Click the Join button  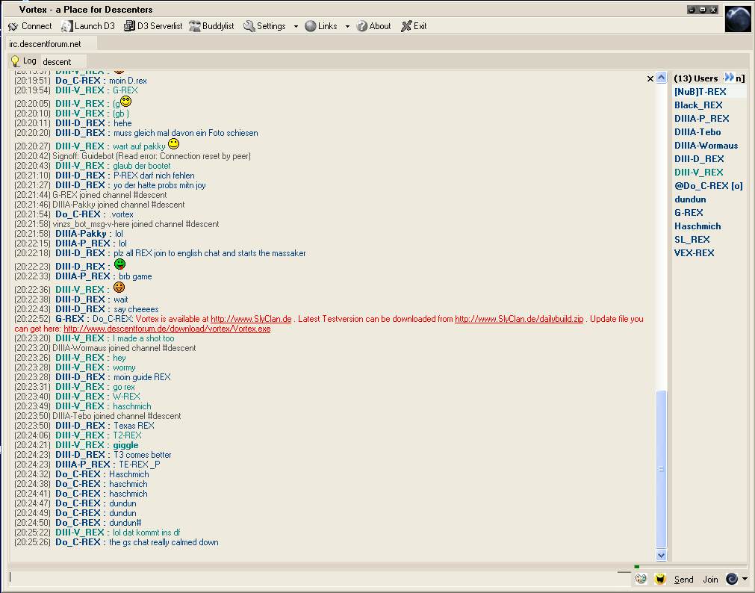click(x=710, y=580)
